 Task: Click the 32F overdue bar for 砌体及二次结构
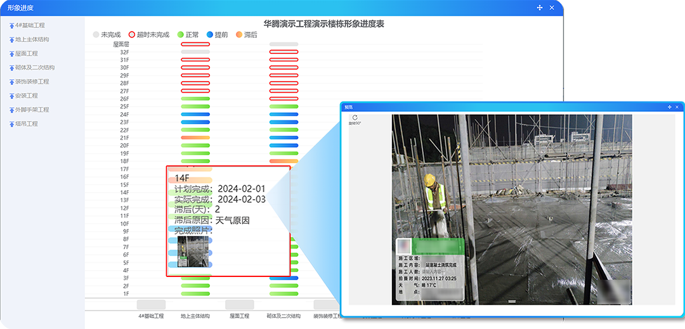[284, 52]
